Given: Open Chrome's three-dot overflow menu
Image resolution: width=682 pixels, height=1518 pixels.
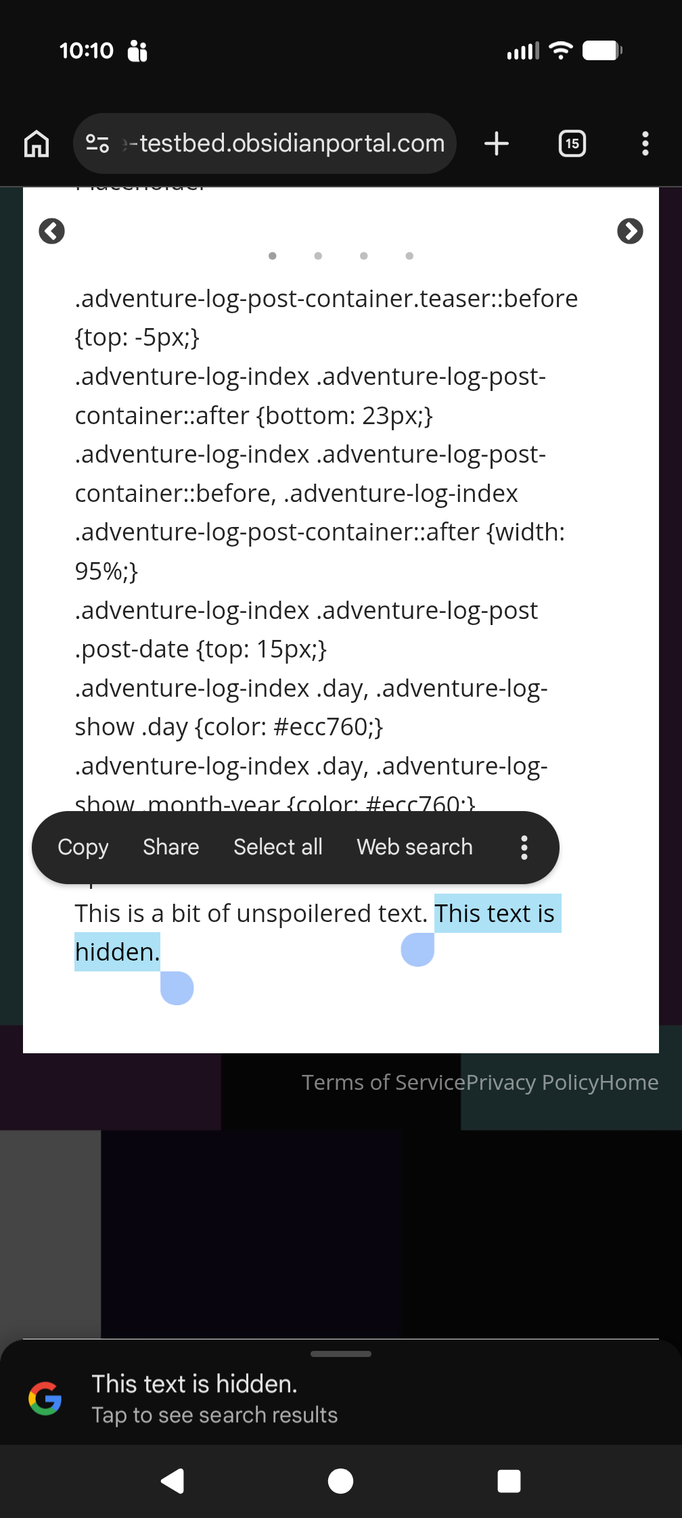Looking at the screenshot, I should click(x=645, y=143).
